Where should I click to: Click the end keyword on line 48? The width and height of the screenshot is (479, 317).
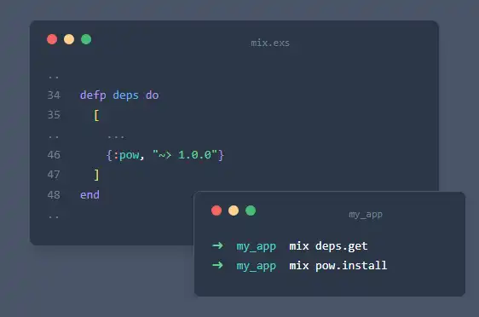pos(89,195)
